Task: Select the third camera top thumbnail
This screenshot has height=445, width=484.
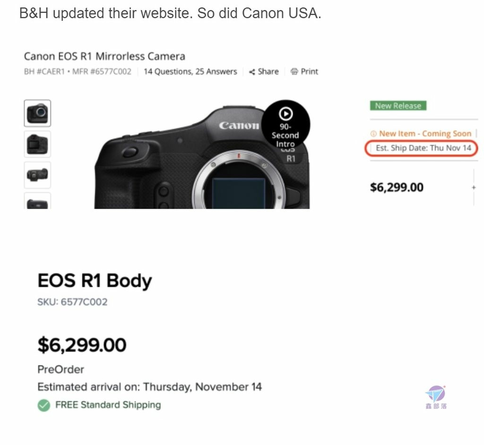Action: (x=37, y=175)
